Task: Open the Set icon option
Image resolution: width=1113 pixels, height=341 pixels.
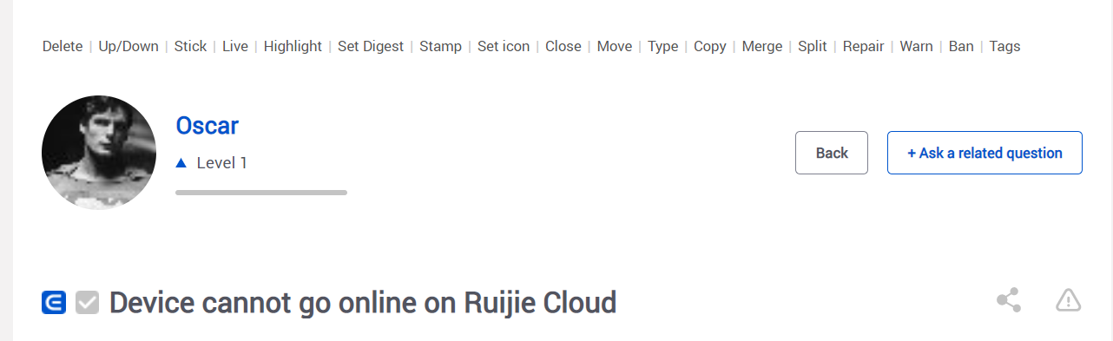Action: click(x=504, y=46)
